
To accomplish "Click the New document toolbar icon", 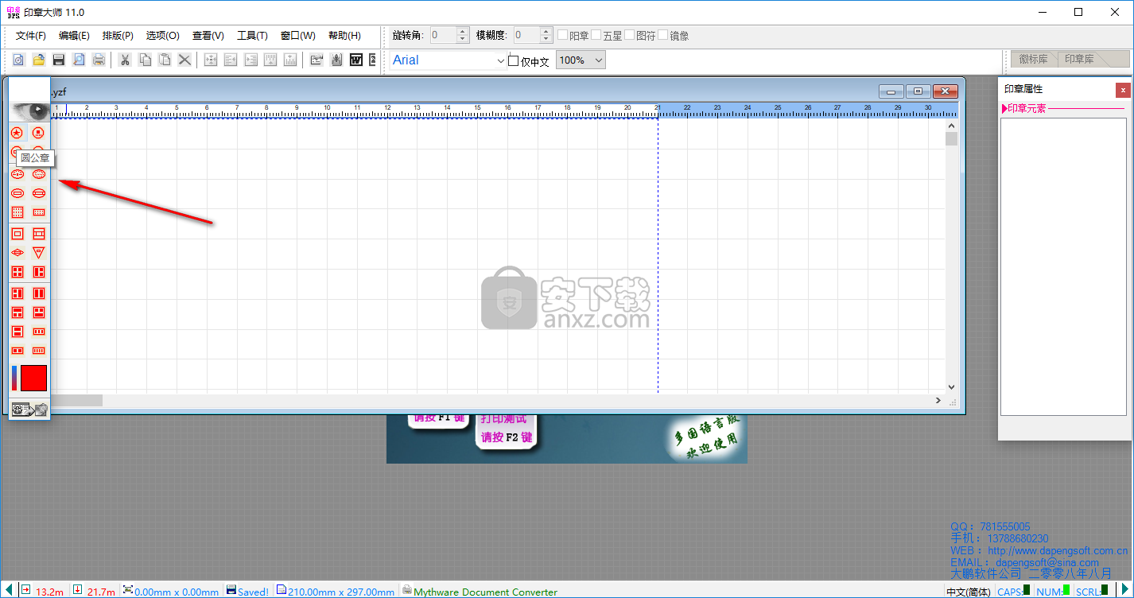I will [17, 60].
